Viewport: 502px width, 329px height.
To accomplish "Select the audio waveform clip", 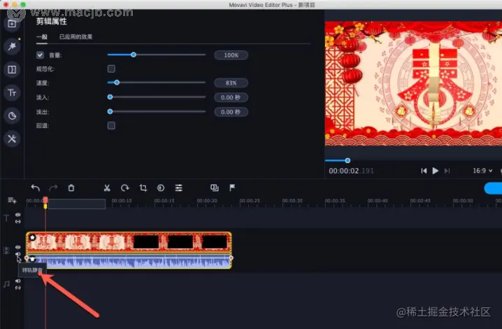I will [129, 261].
